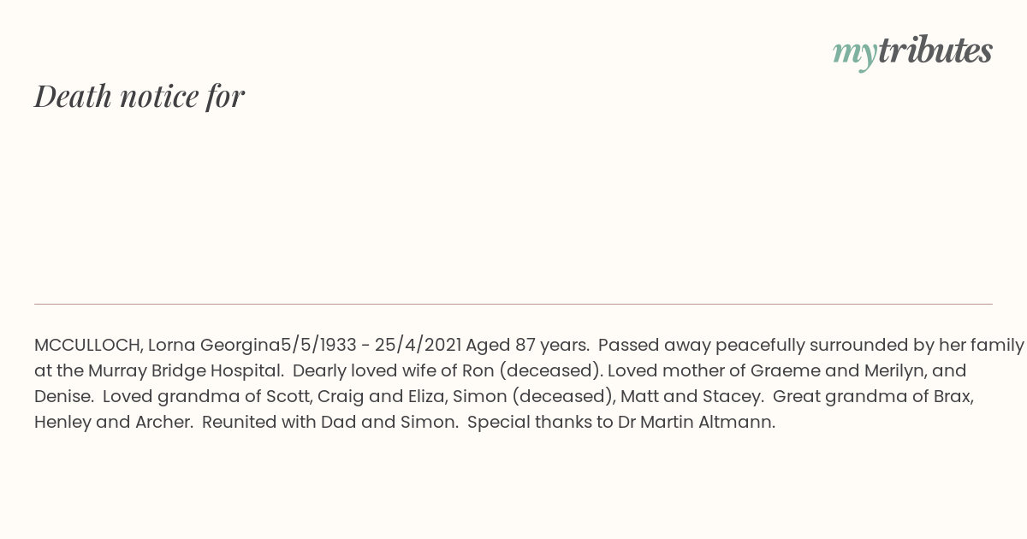Click "Passed away peacefully" phrase
Screen dimensions: 1027x539
[x=689, y=346]
